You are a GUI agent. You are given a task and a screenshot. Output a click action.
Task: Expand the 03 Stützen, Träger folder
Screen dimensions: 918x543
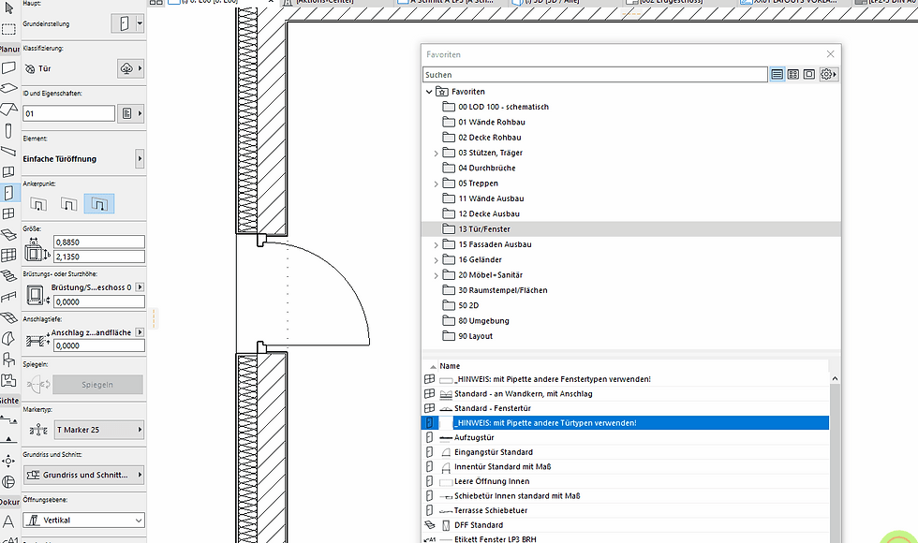[436, 154]
